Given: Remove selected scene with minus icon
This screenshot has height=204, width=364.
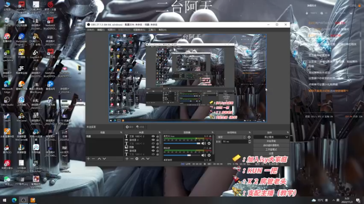Looking at the screenshot, I should tap(93, 159).
